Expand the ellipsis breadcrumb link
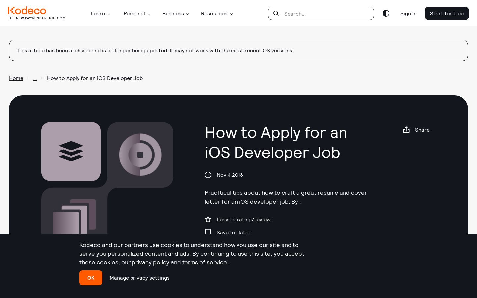Viewport: 477px width, 298px height. click(35, 78)
